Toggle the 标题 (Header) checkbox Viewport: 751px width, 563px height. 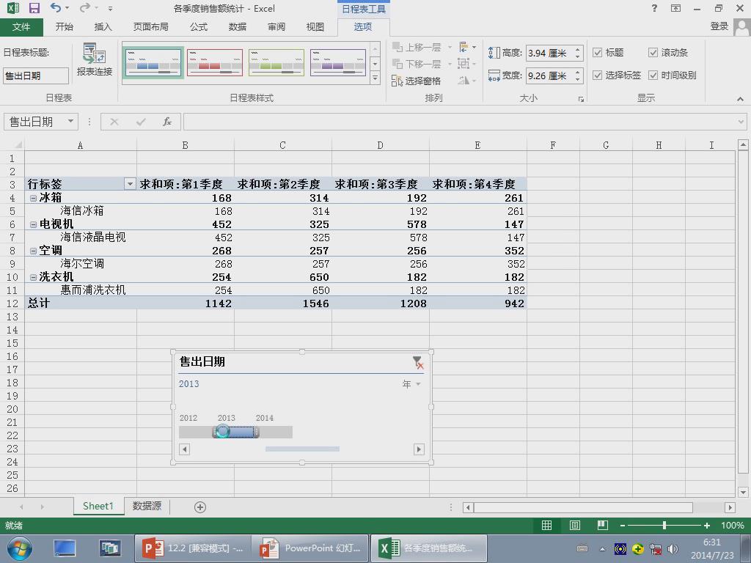(597, 53)
